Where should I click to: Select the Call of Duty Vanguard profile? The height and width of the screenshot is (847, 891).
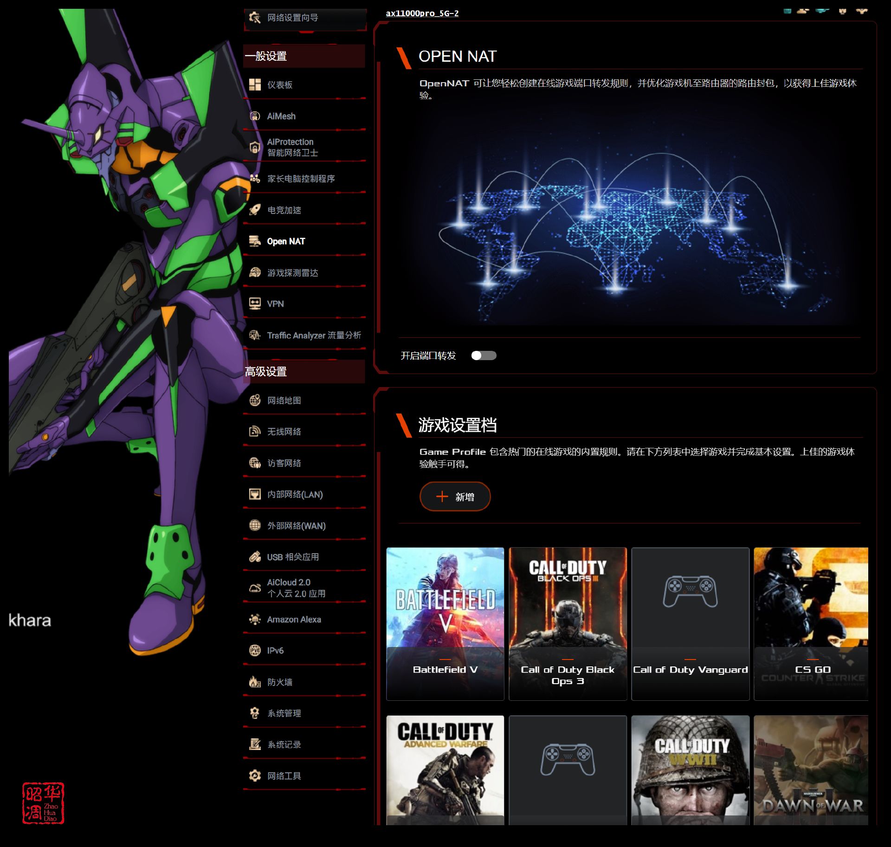coord(690,624)
